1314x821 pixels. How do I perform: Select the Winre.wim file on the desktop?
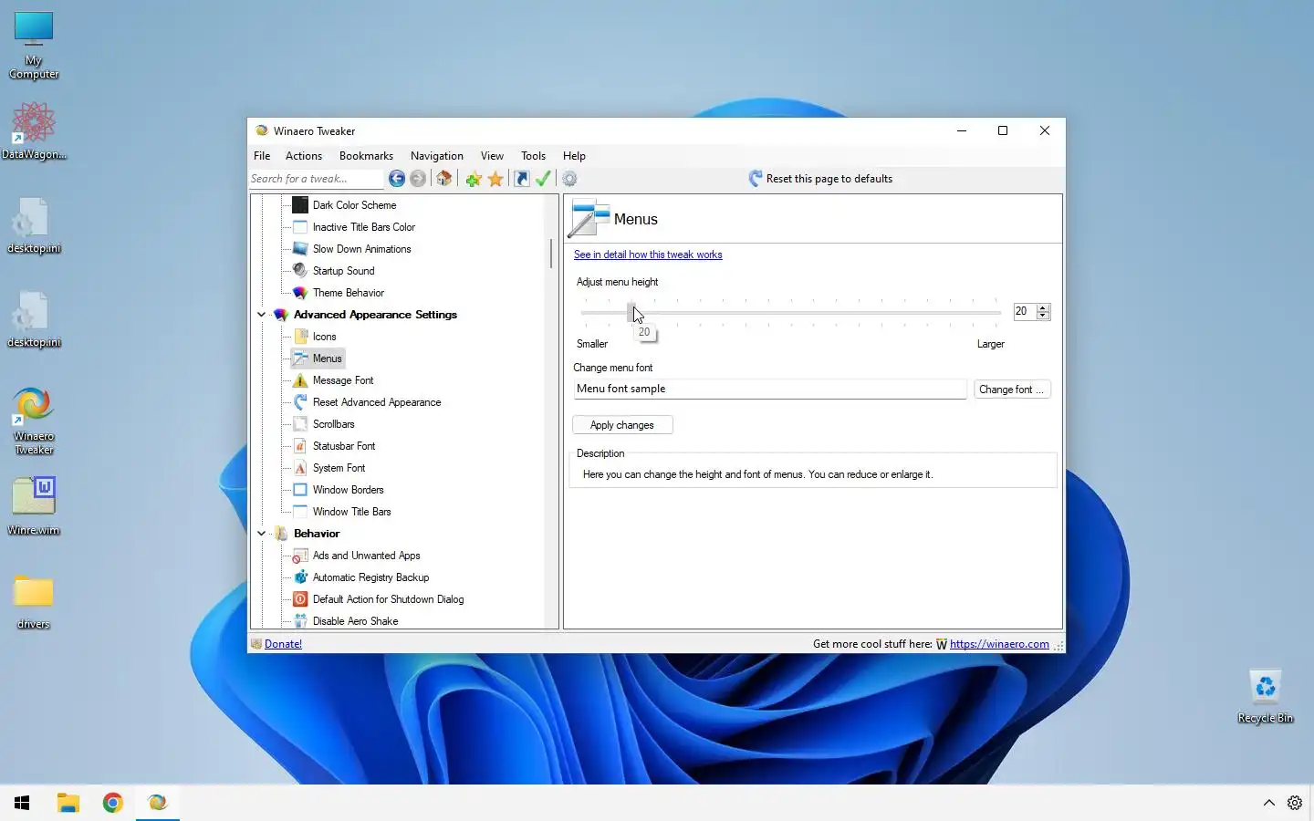pos(34,506)
